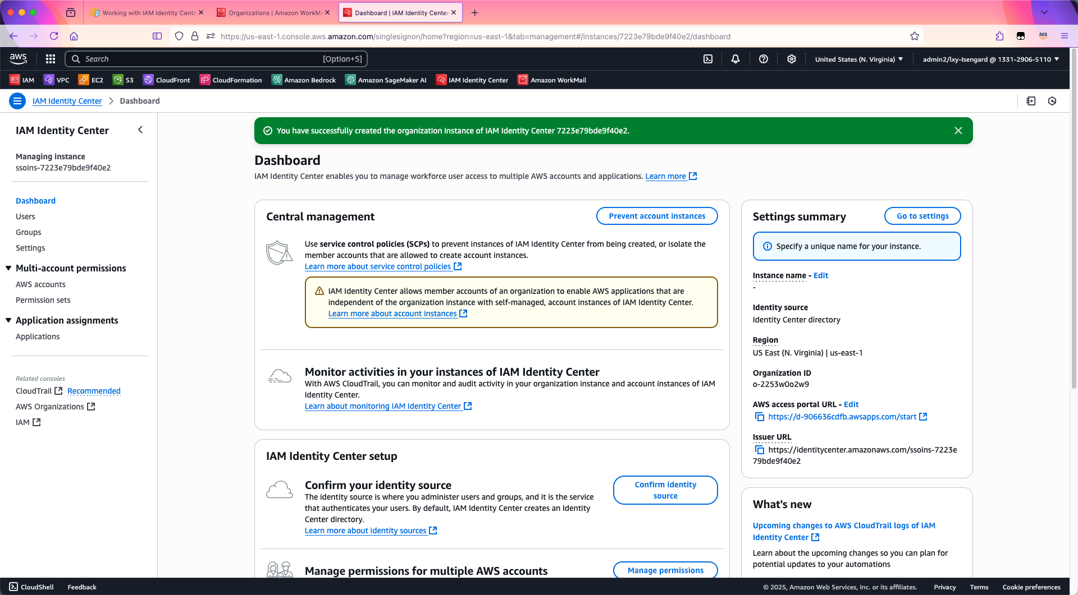Open CloudShell from the top bar terminal icon
This screenshot has height=595, width=1078.
point(708,59)
